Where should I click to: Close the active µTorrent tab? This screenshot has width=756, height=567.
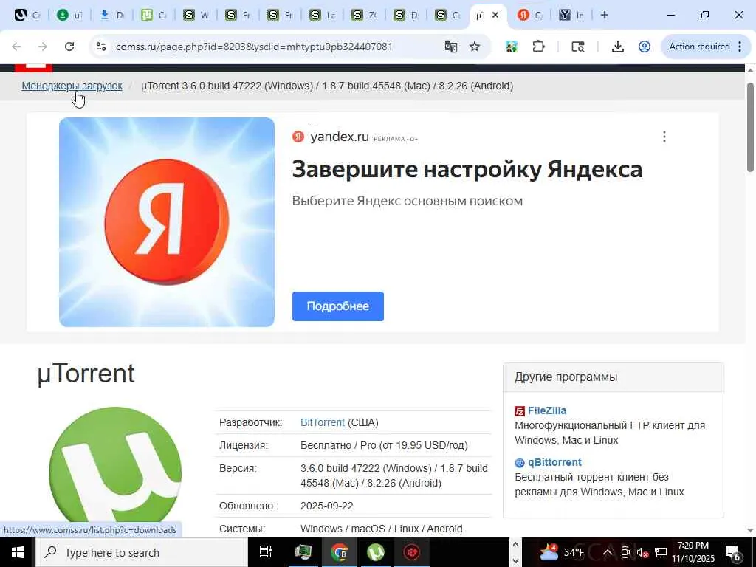tap(495, 15)
